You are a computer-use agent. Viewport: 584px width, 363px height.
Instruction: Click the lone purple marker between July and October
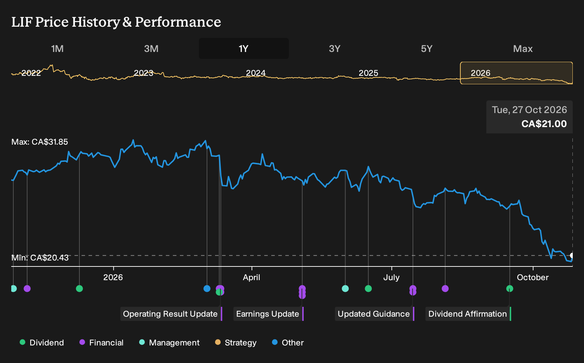(445, 289)
